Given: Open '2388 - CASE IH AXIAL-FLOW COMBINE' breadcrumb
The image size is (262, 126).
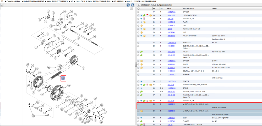Looking at the screenshot, I should 94,1.
